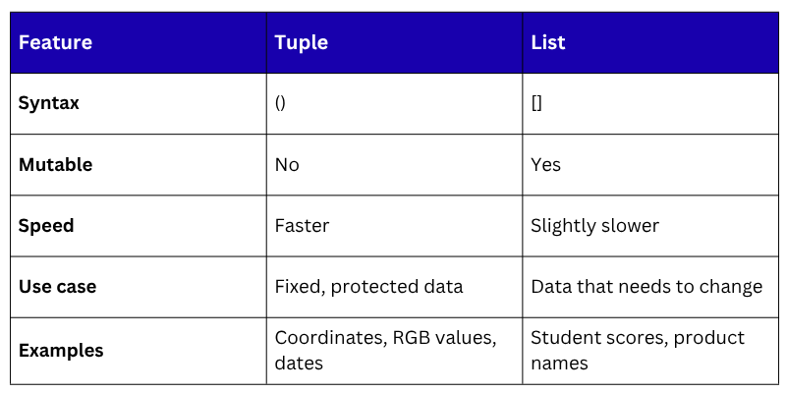The image size is (786, 393).
Task: Click the Mutable row label
Action: pos(55,164)
